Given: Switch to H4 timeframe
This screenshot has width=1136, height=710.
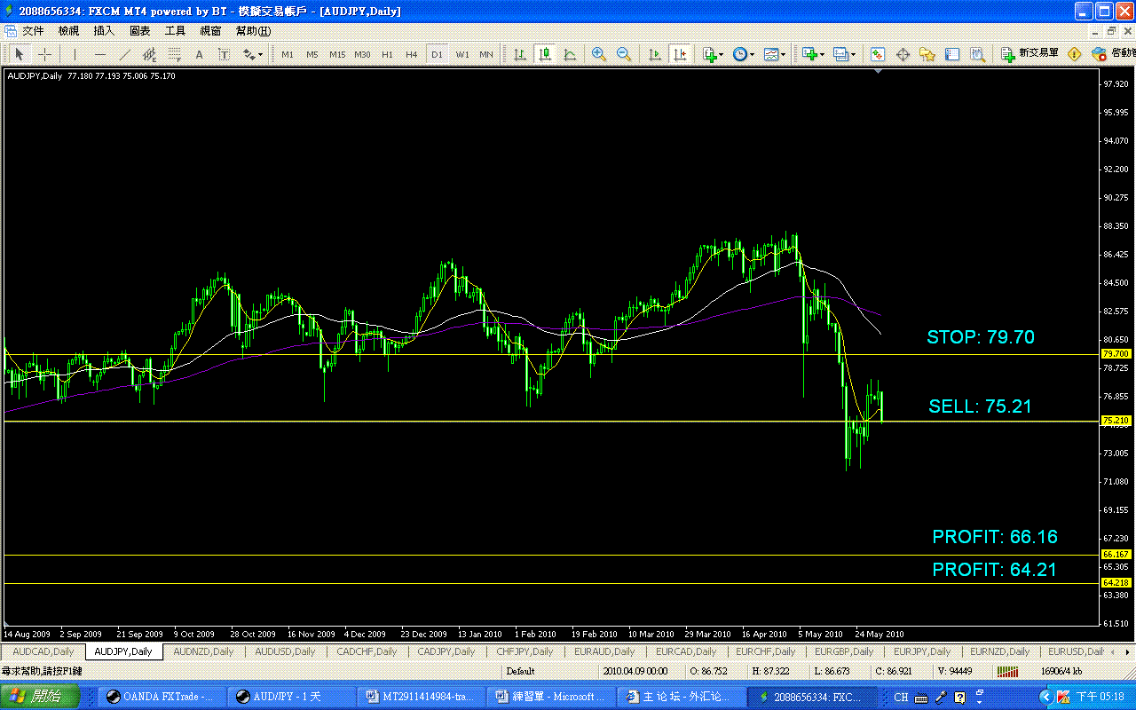Looking at the screenshot, I should 412,54.
